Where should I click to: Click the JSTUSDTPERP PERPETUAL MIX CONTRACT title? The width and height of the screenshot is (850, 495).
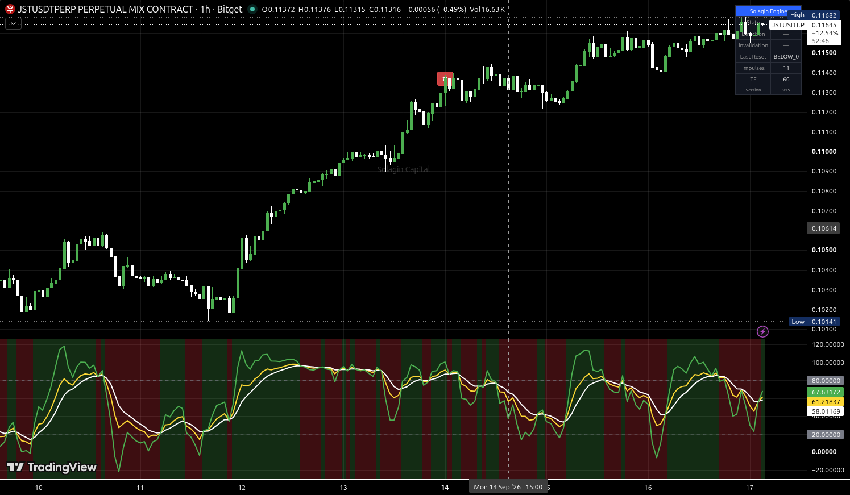click(x=105, y=9)
